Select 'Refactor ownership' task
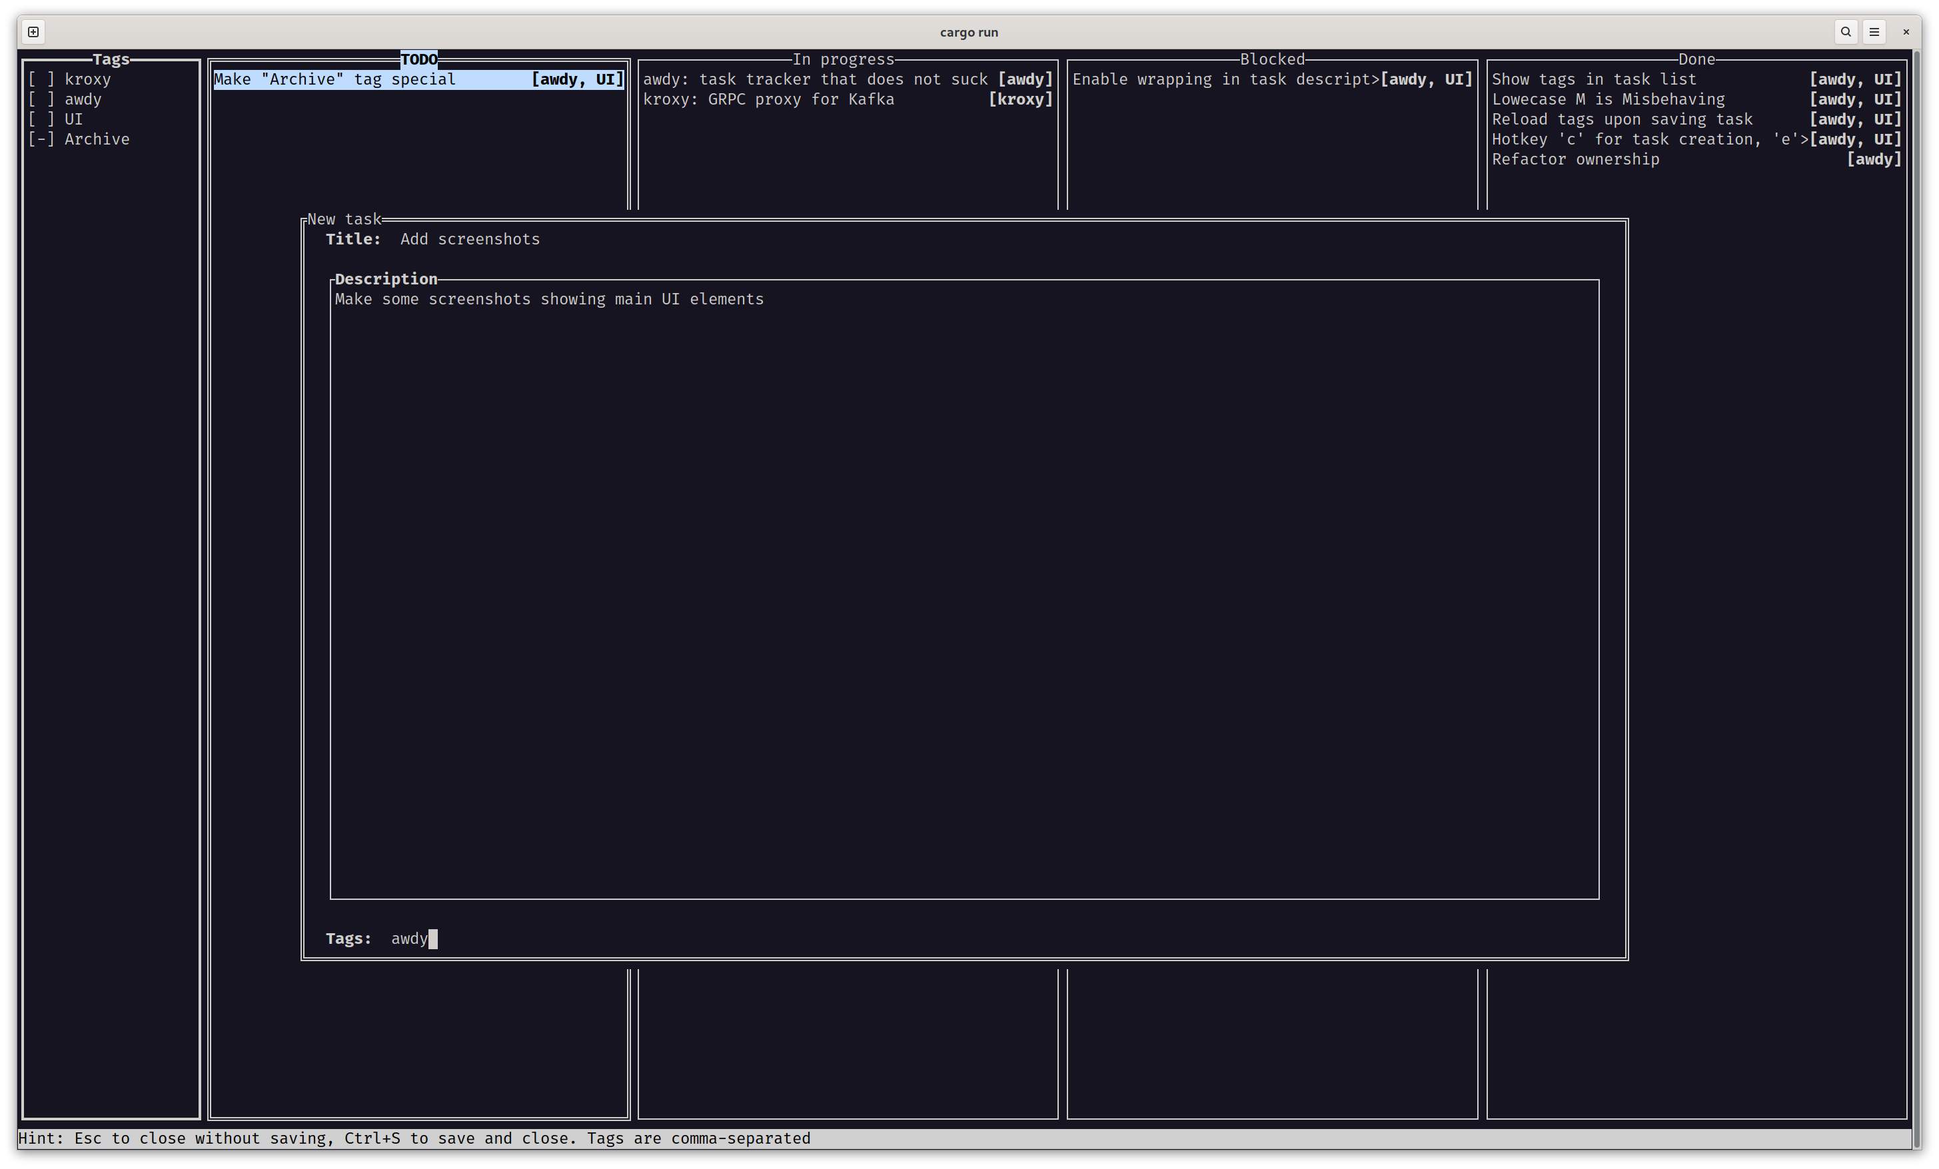This screenshot has width=1939, height=1169. 1696,160
